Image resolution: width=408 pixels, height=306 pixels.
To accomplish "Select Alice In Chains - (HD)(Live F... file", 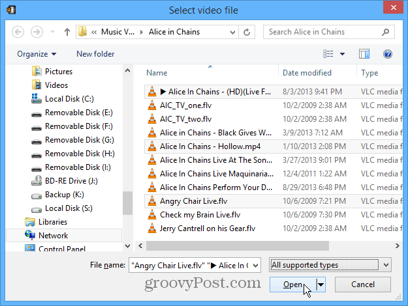I will pos(274,92).
